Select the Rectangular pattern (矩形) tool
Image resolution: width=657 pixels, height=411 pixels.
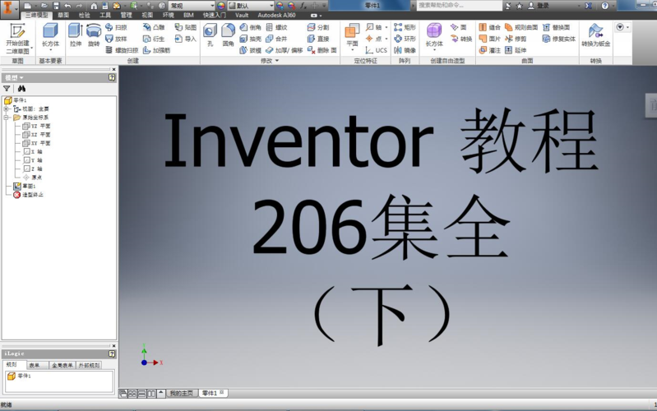click(x=405, y=27)
